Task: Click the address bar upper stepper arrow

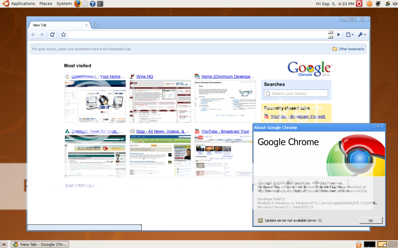Action: 330,33
